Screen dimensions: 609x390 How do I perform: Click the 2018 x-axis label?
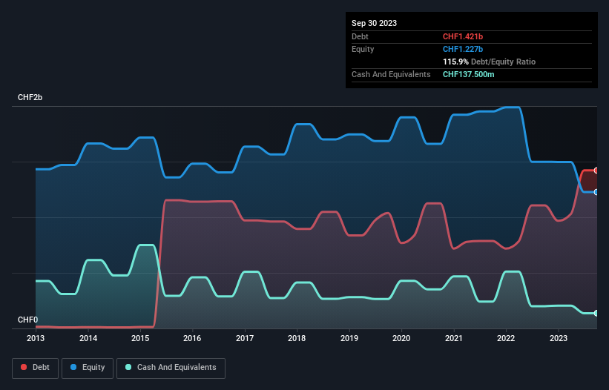pos(297,338)
